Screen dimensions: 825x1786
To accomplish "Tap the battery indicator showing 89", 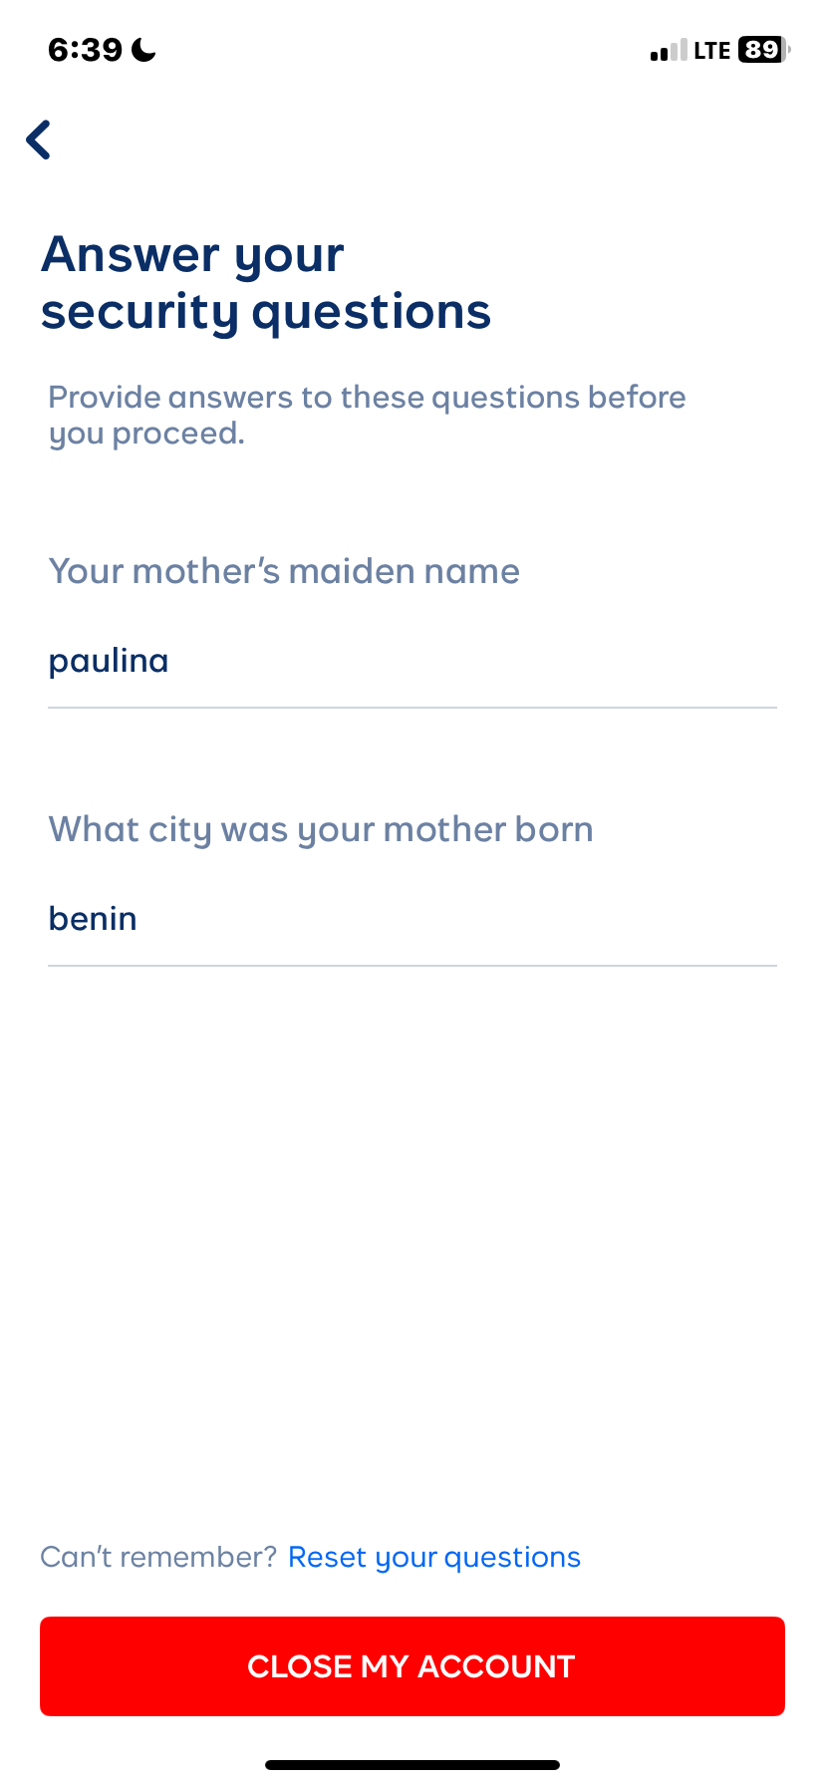I will (763, 50).
